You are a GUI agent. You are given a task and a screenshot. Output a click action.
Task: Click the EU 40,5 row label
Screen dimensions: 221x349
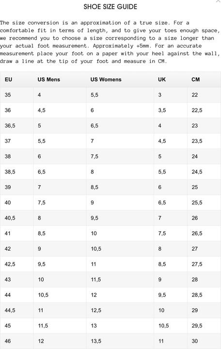pyautogui.click(x=10, y=218)
